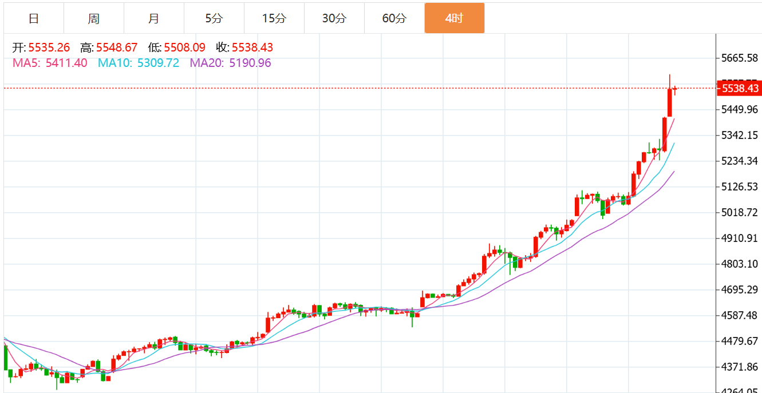Viewport: 762px width, 393px height.
Task: Select the 15分 interval tab
Action: click(x=274, y=18)
